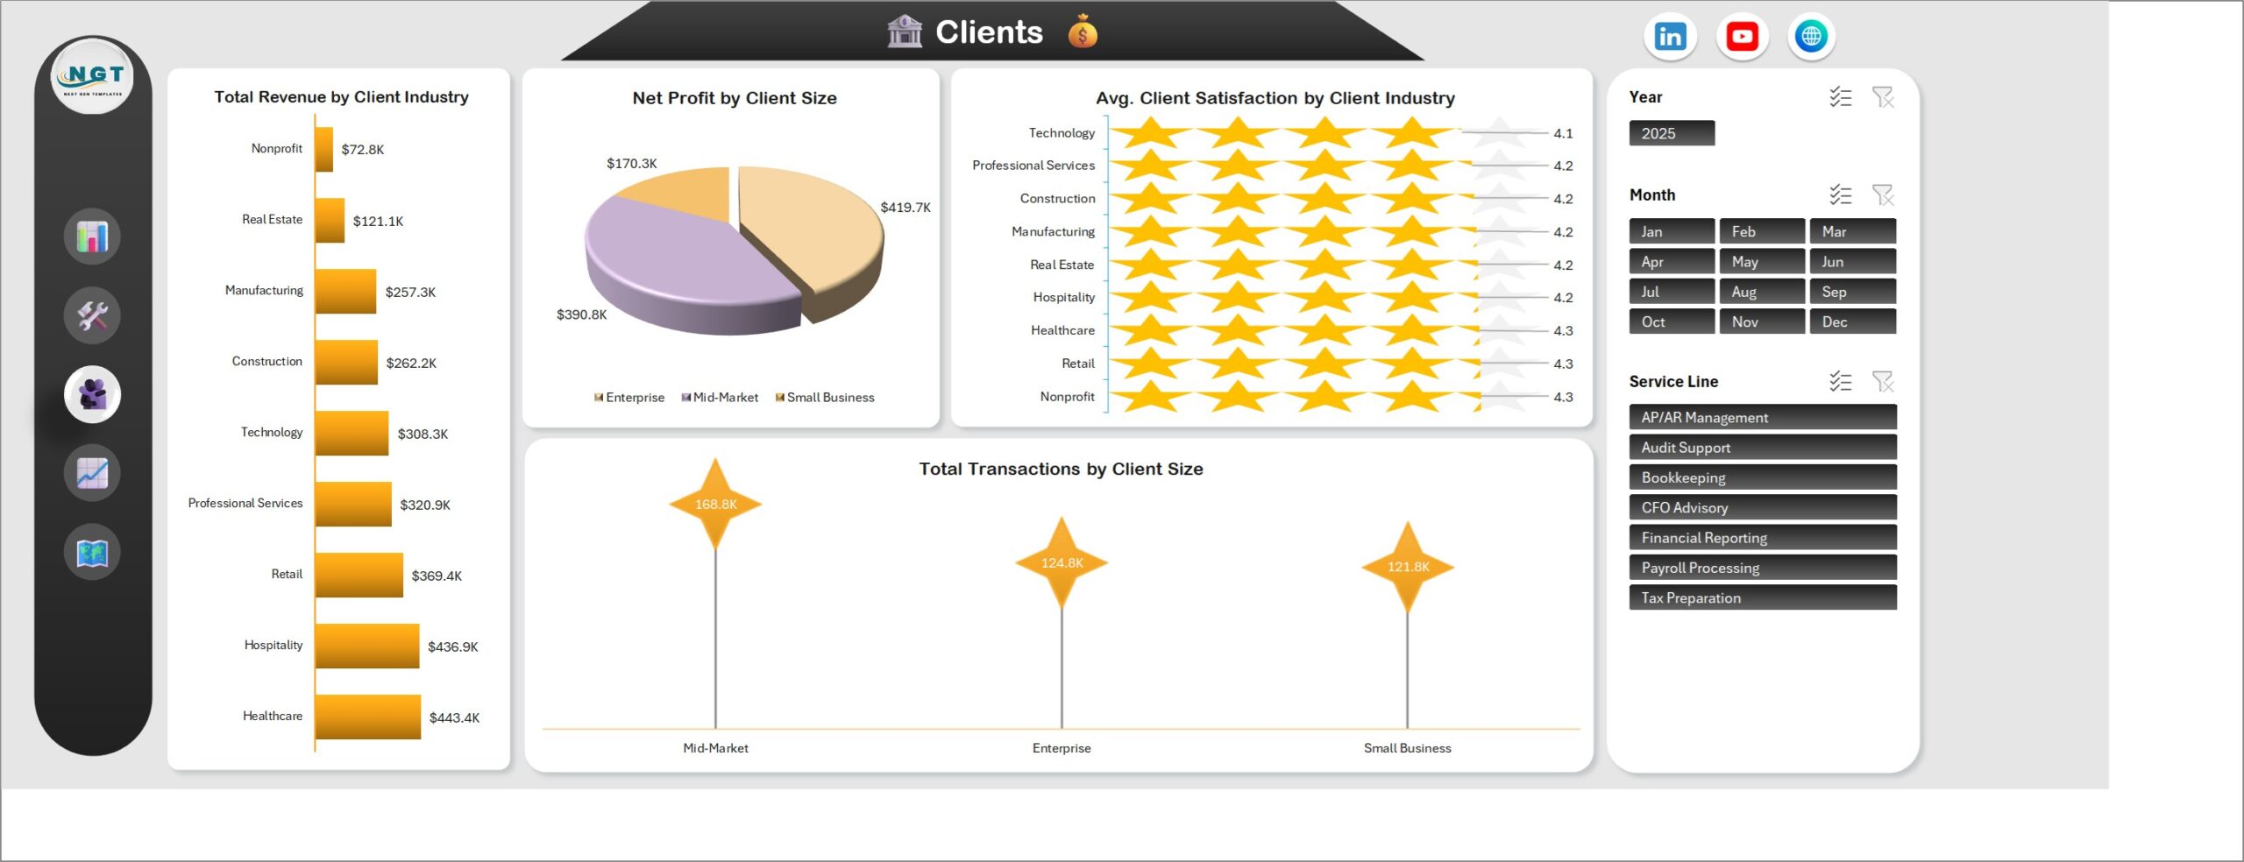The height and width of the screenshot is (862, 2244).
Task: Toggle multi-select on the Month slicer
Action: pyautogui.click(x=1840, y=194)
